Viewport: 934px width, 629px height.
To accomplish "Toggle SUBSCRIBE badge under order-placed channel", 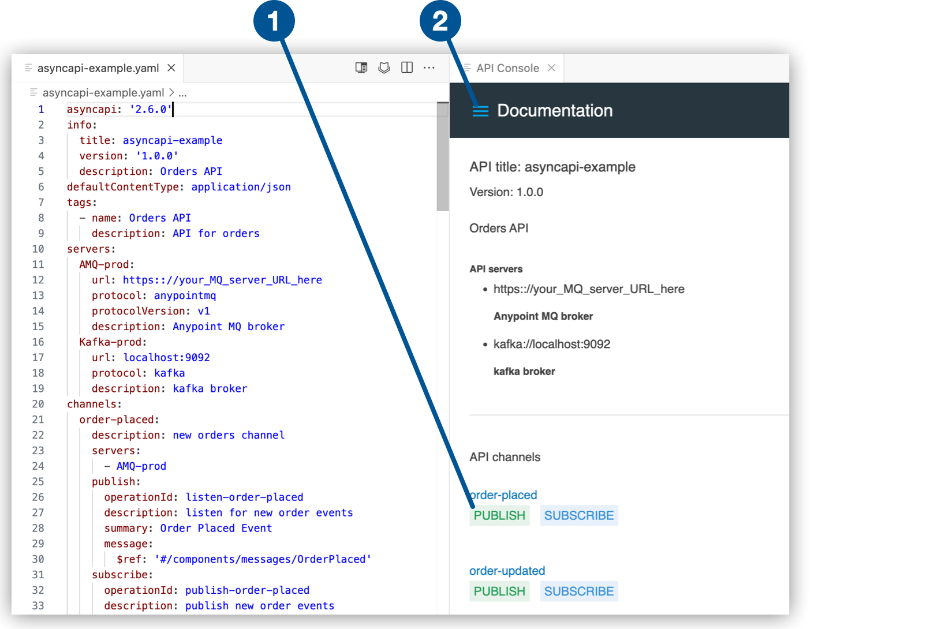I will 578,515.
